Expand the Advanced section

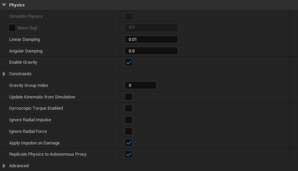point(4,166)
